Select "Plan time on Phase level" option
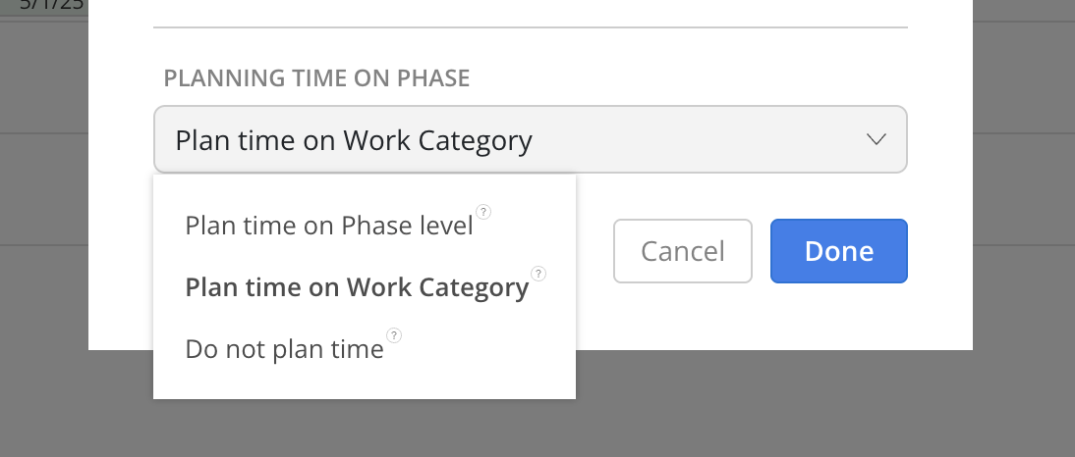Viewport: 1075px width, 457px height. (x=329, y=226)
